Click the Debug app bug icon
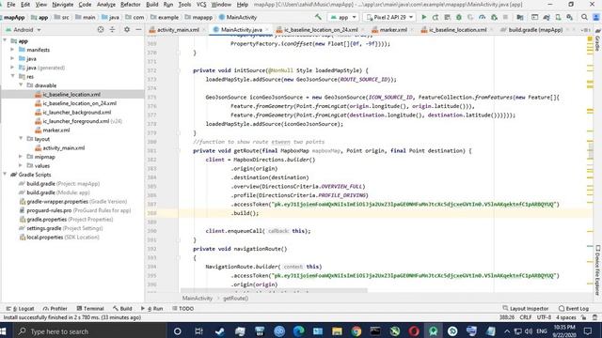The image size is (602, 338). [459, 17]
